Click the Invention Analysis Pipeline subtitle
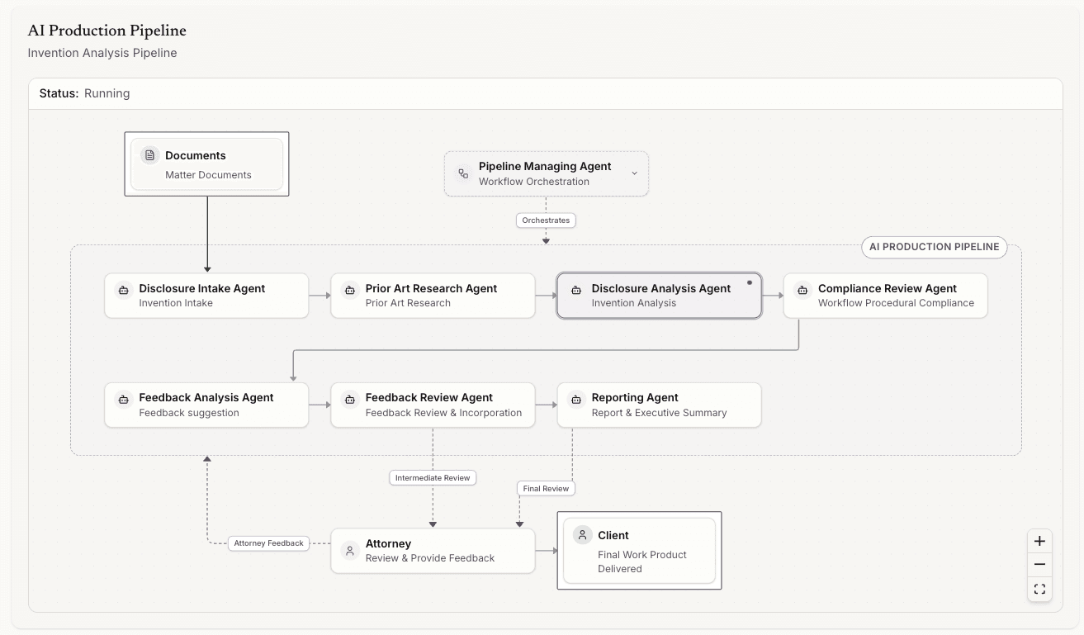 [x=102, y=53]
